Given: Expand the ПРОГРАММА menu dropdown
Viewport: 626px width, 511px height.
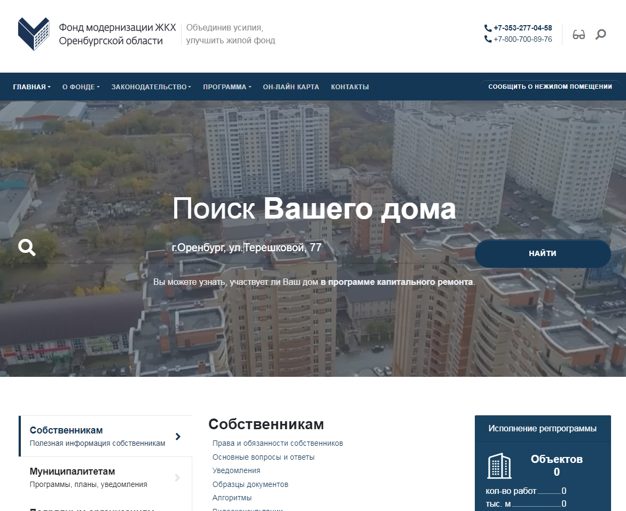Looking at the screenshot, I should pos(227,87).
